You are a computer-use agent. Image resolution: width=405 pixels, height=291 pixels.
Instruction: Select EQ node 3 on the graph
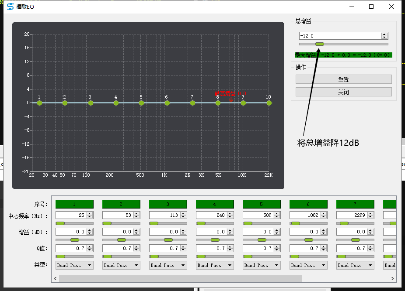click(91, 103)
